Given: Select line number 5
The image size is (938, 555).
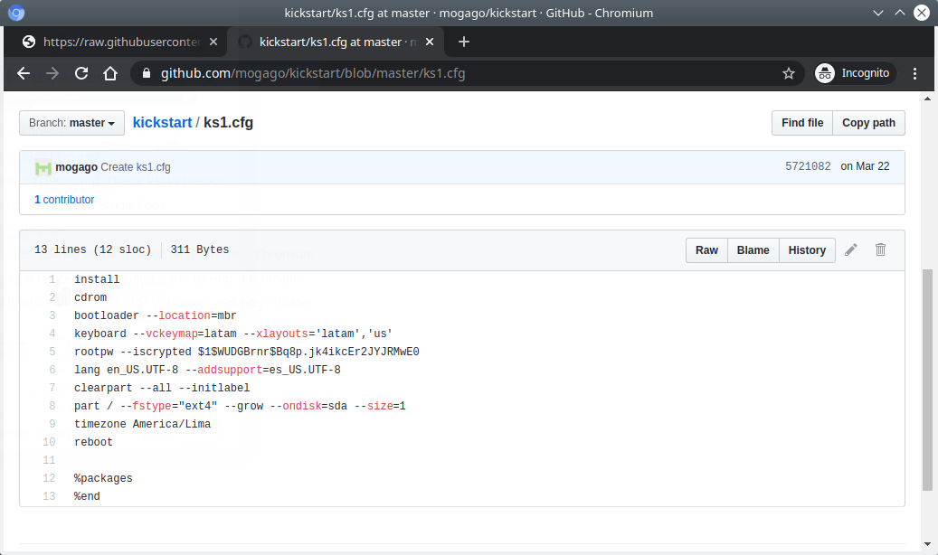Looking at the screenshot, I should point(52,352).
